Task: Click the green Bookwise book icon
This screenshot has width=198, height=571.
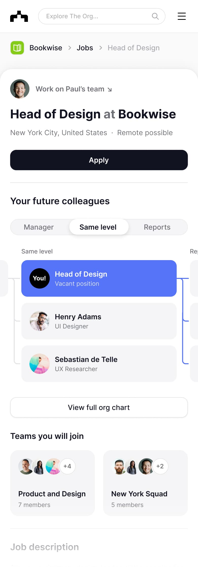Action: point(17,48)
